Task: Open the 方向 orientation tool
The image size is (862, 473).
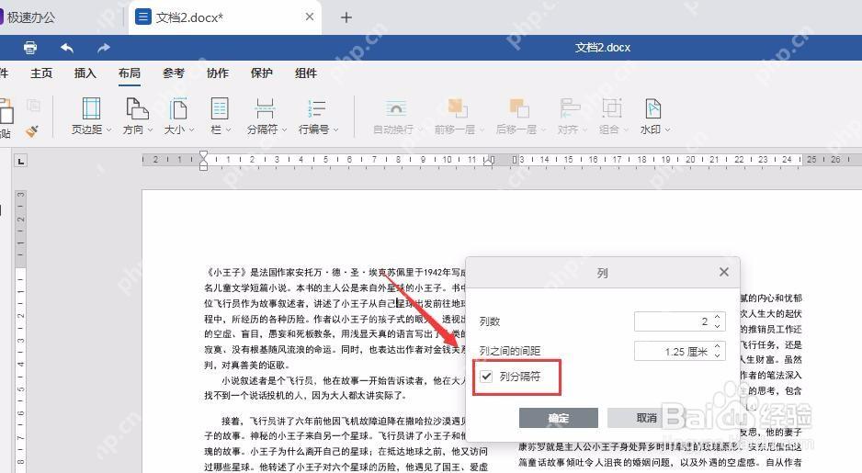Action: [138, 116]
